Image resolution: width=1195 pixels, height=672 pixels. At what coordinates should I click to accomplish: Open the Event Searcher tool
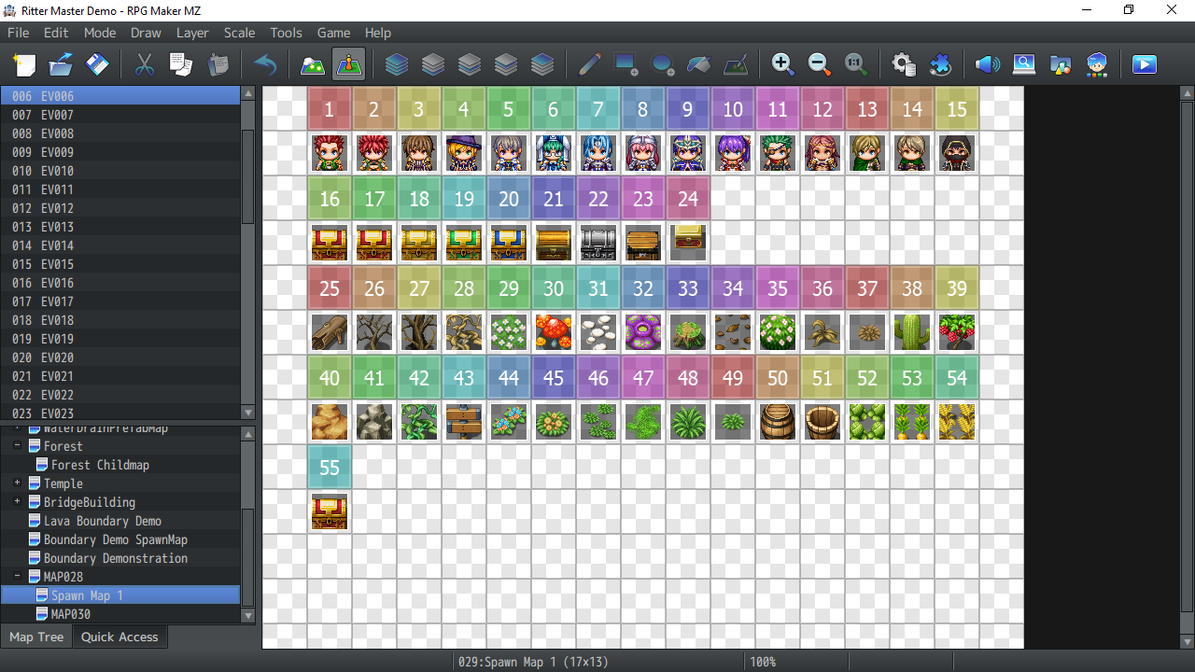(x=1024, y=64)
